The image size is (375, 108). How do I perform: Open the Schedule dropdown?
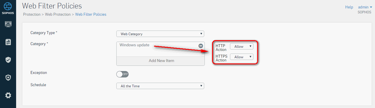160,86
